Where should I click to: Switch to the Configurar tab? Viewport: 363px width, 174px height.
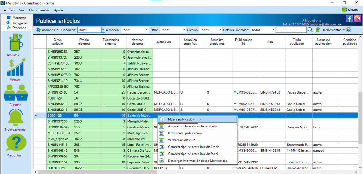16,23
